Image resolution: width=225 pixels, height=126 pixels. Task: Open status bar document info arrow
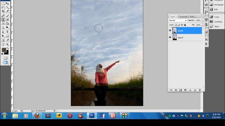[54, 111]
